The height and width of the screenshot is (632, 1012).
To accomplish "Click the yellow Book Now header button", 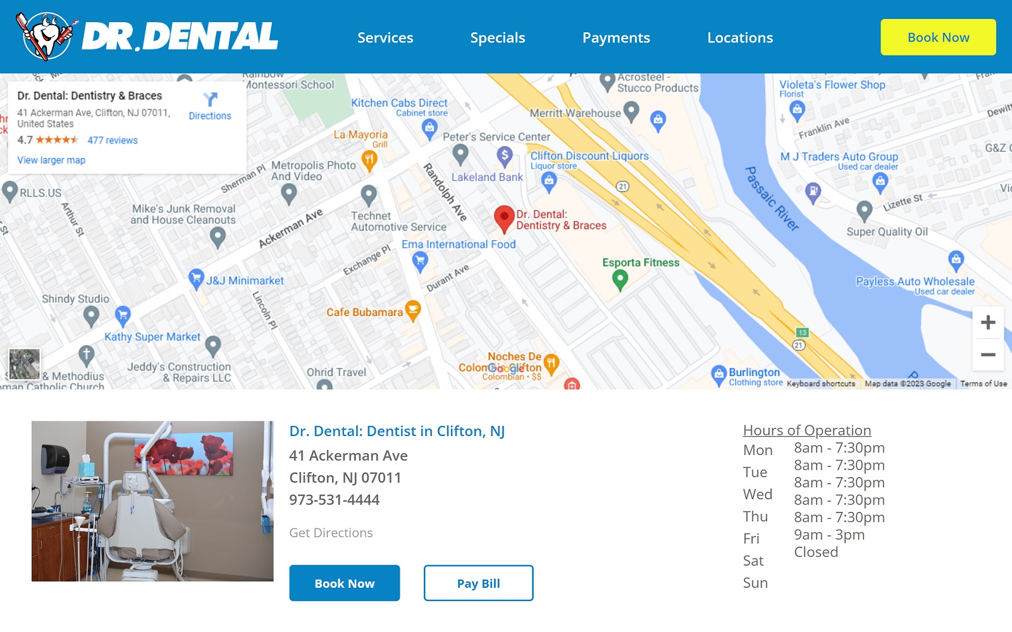I will (938, 37).
